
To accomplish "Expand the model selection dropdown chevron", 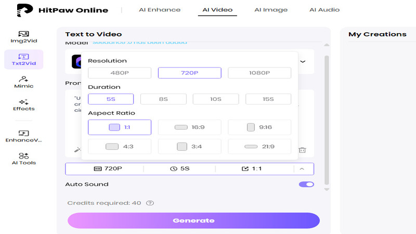I will tap(303, 61).
